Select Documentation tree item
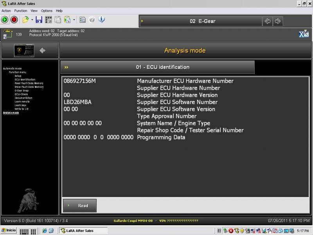This screenshot has width=313, height=235. pyautogui.click(x=23, y=98)
